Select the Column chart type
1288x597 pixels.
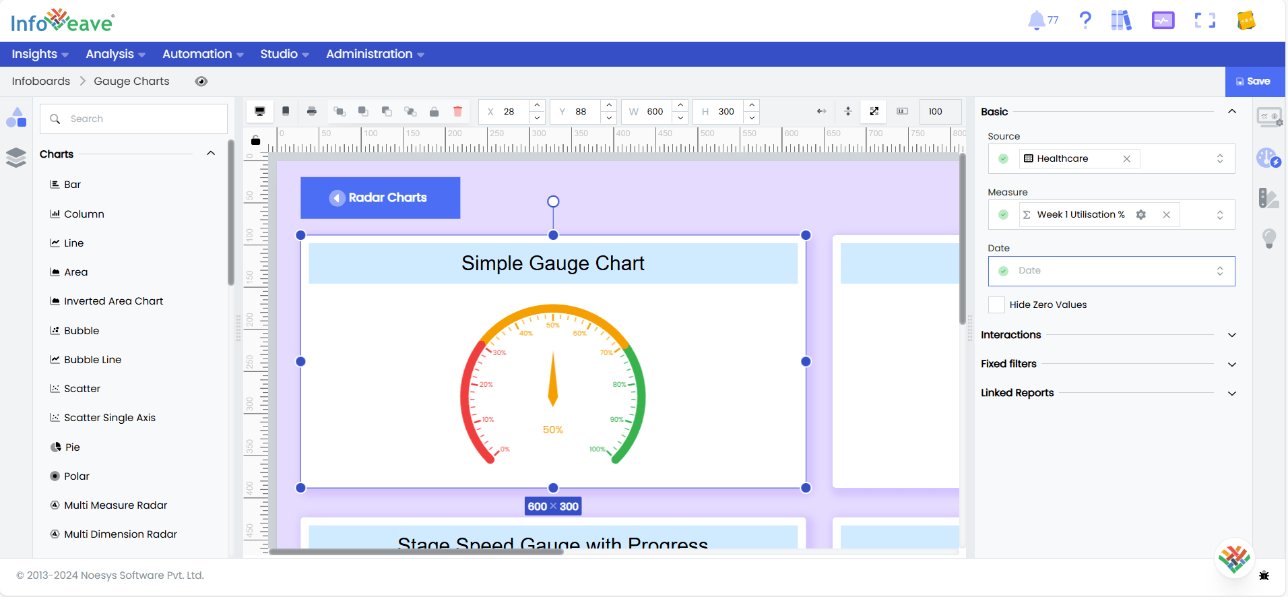click(x=77, y=214)
